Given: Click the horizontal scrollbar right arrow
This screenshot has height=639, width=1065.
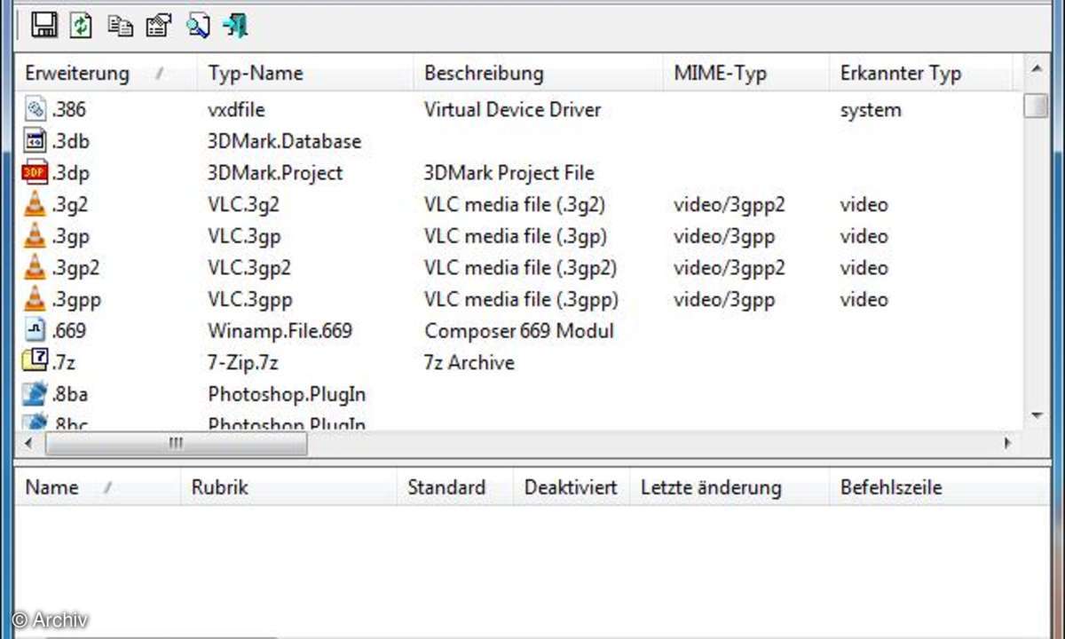Looking at the screenshot, I should click(1008, 442).
